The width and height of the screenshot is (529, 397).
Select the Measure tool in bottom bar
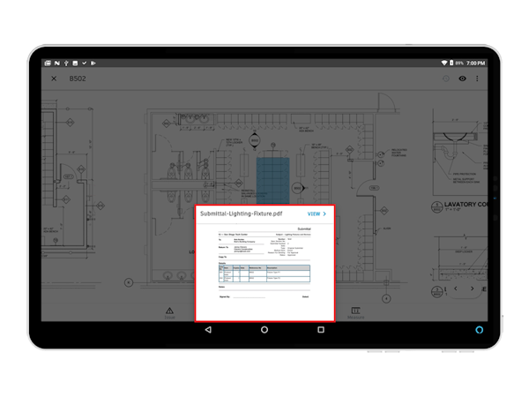(x=356, y=311)
